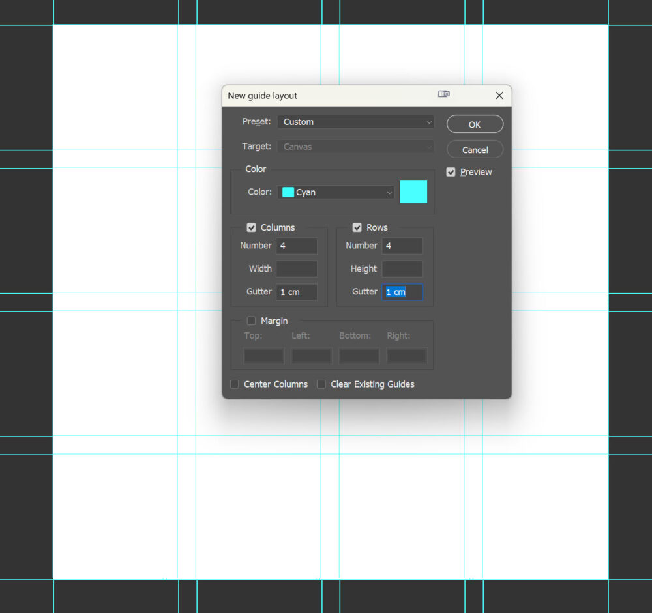Close the New guide layout dialog

499,96
